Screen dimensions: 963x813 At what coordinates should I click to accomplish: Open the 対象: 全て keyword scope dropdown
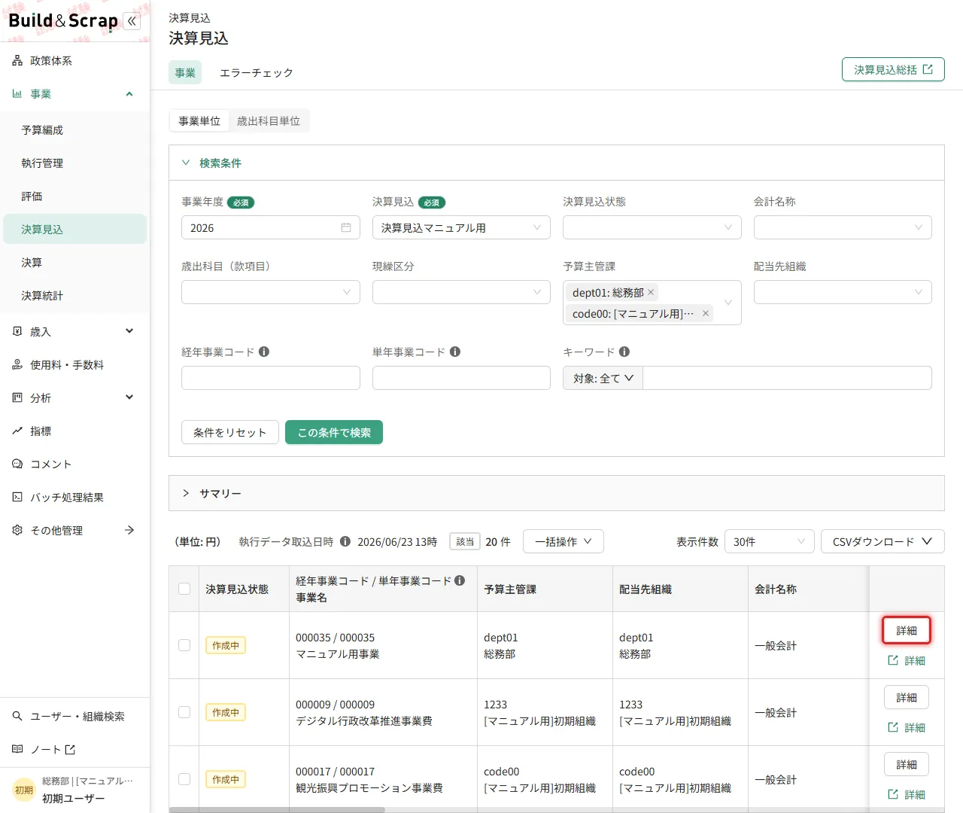(x=603, y=378)
